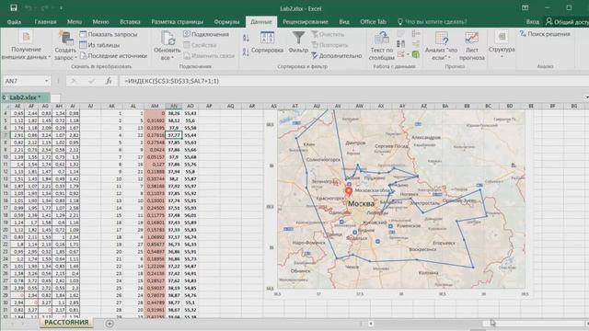The image size is (589, 331).
Task: Select column header AO
Action: [191, 107]
